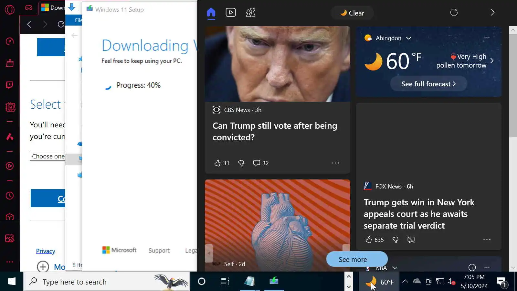Dislike the CBS News Trump article
Screen dimensions: 517x291
[x=241, y=163]
